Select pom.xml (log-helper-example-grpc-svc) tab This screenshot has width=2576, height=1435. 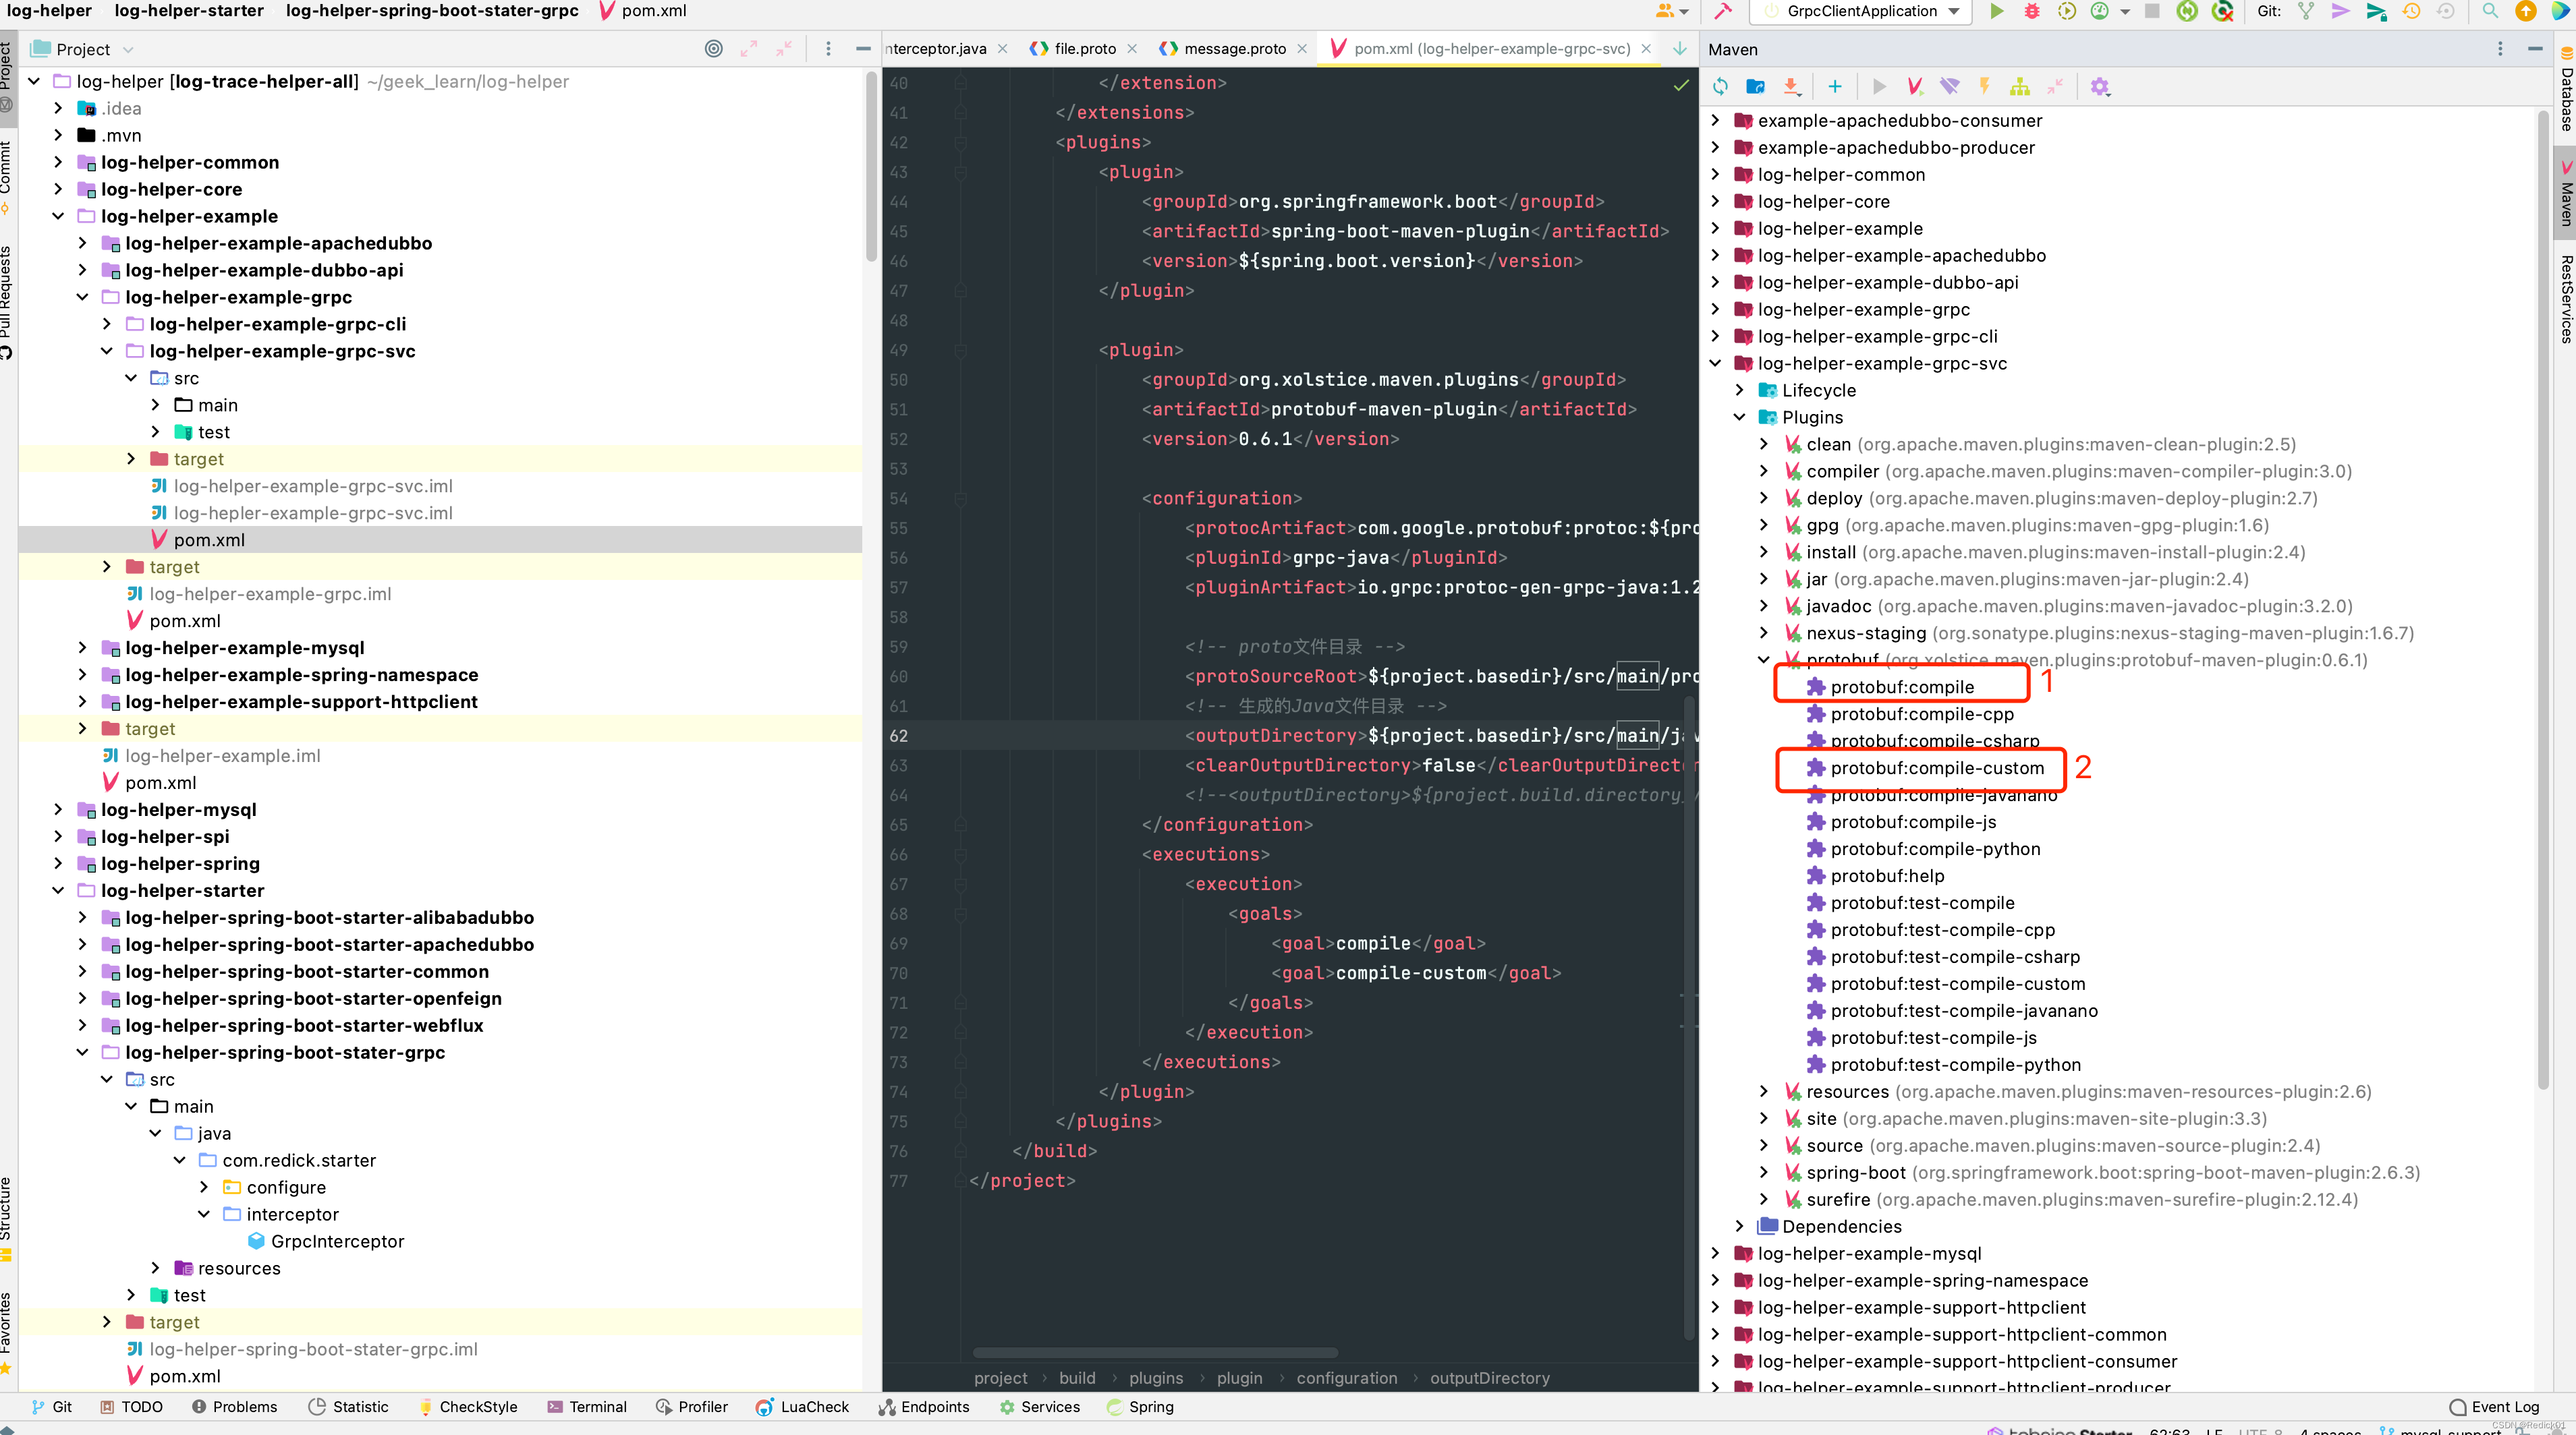[x=1491, y=48]
